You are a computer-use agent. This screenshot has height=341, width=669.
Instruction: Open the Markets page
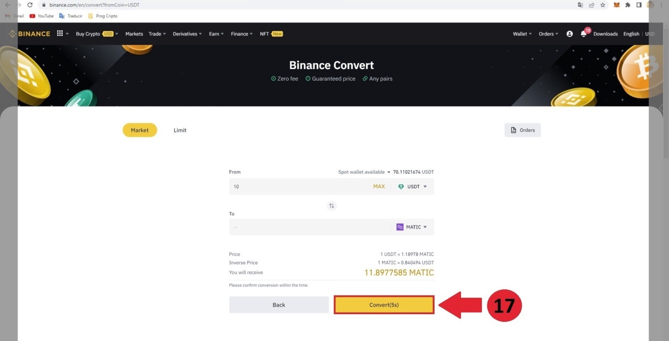pos(134,34)
